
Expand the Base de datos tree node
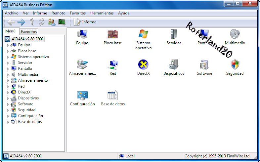[x=8, y=122]
